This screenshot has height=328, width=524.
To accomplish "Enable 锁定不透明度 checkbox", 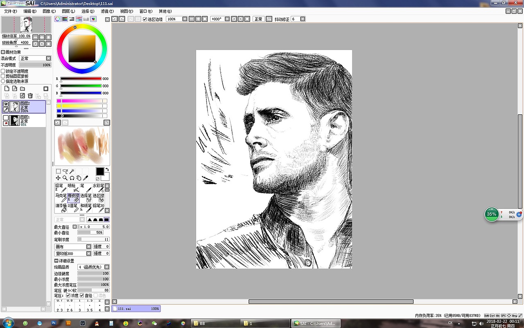I will (x=3, y=71).
